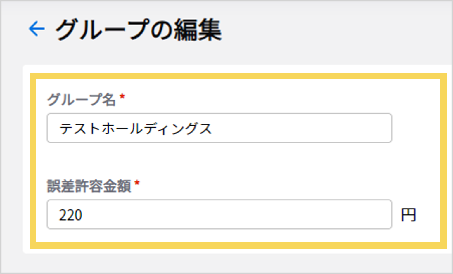Click the 円 unit label

click(408, 215)
